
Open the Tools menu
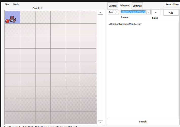click(x=16, y=5)
